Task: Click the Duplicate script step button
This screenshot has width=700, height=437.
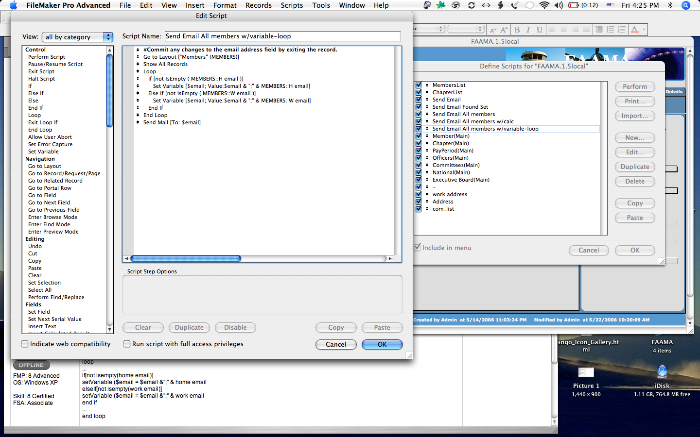Action: pos(189,328)
